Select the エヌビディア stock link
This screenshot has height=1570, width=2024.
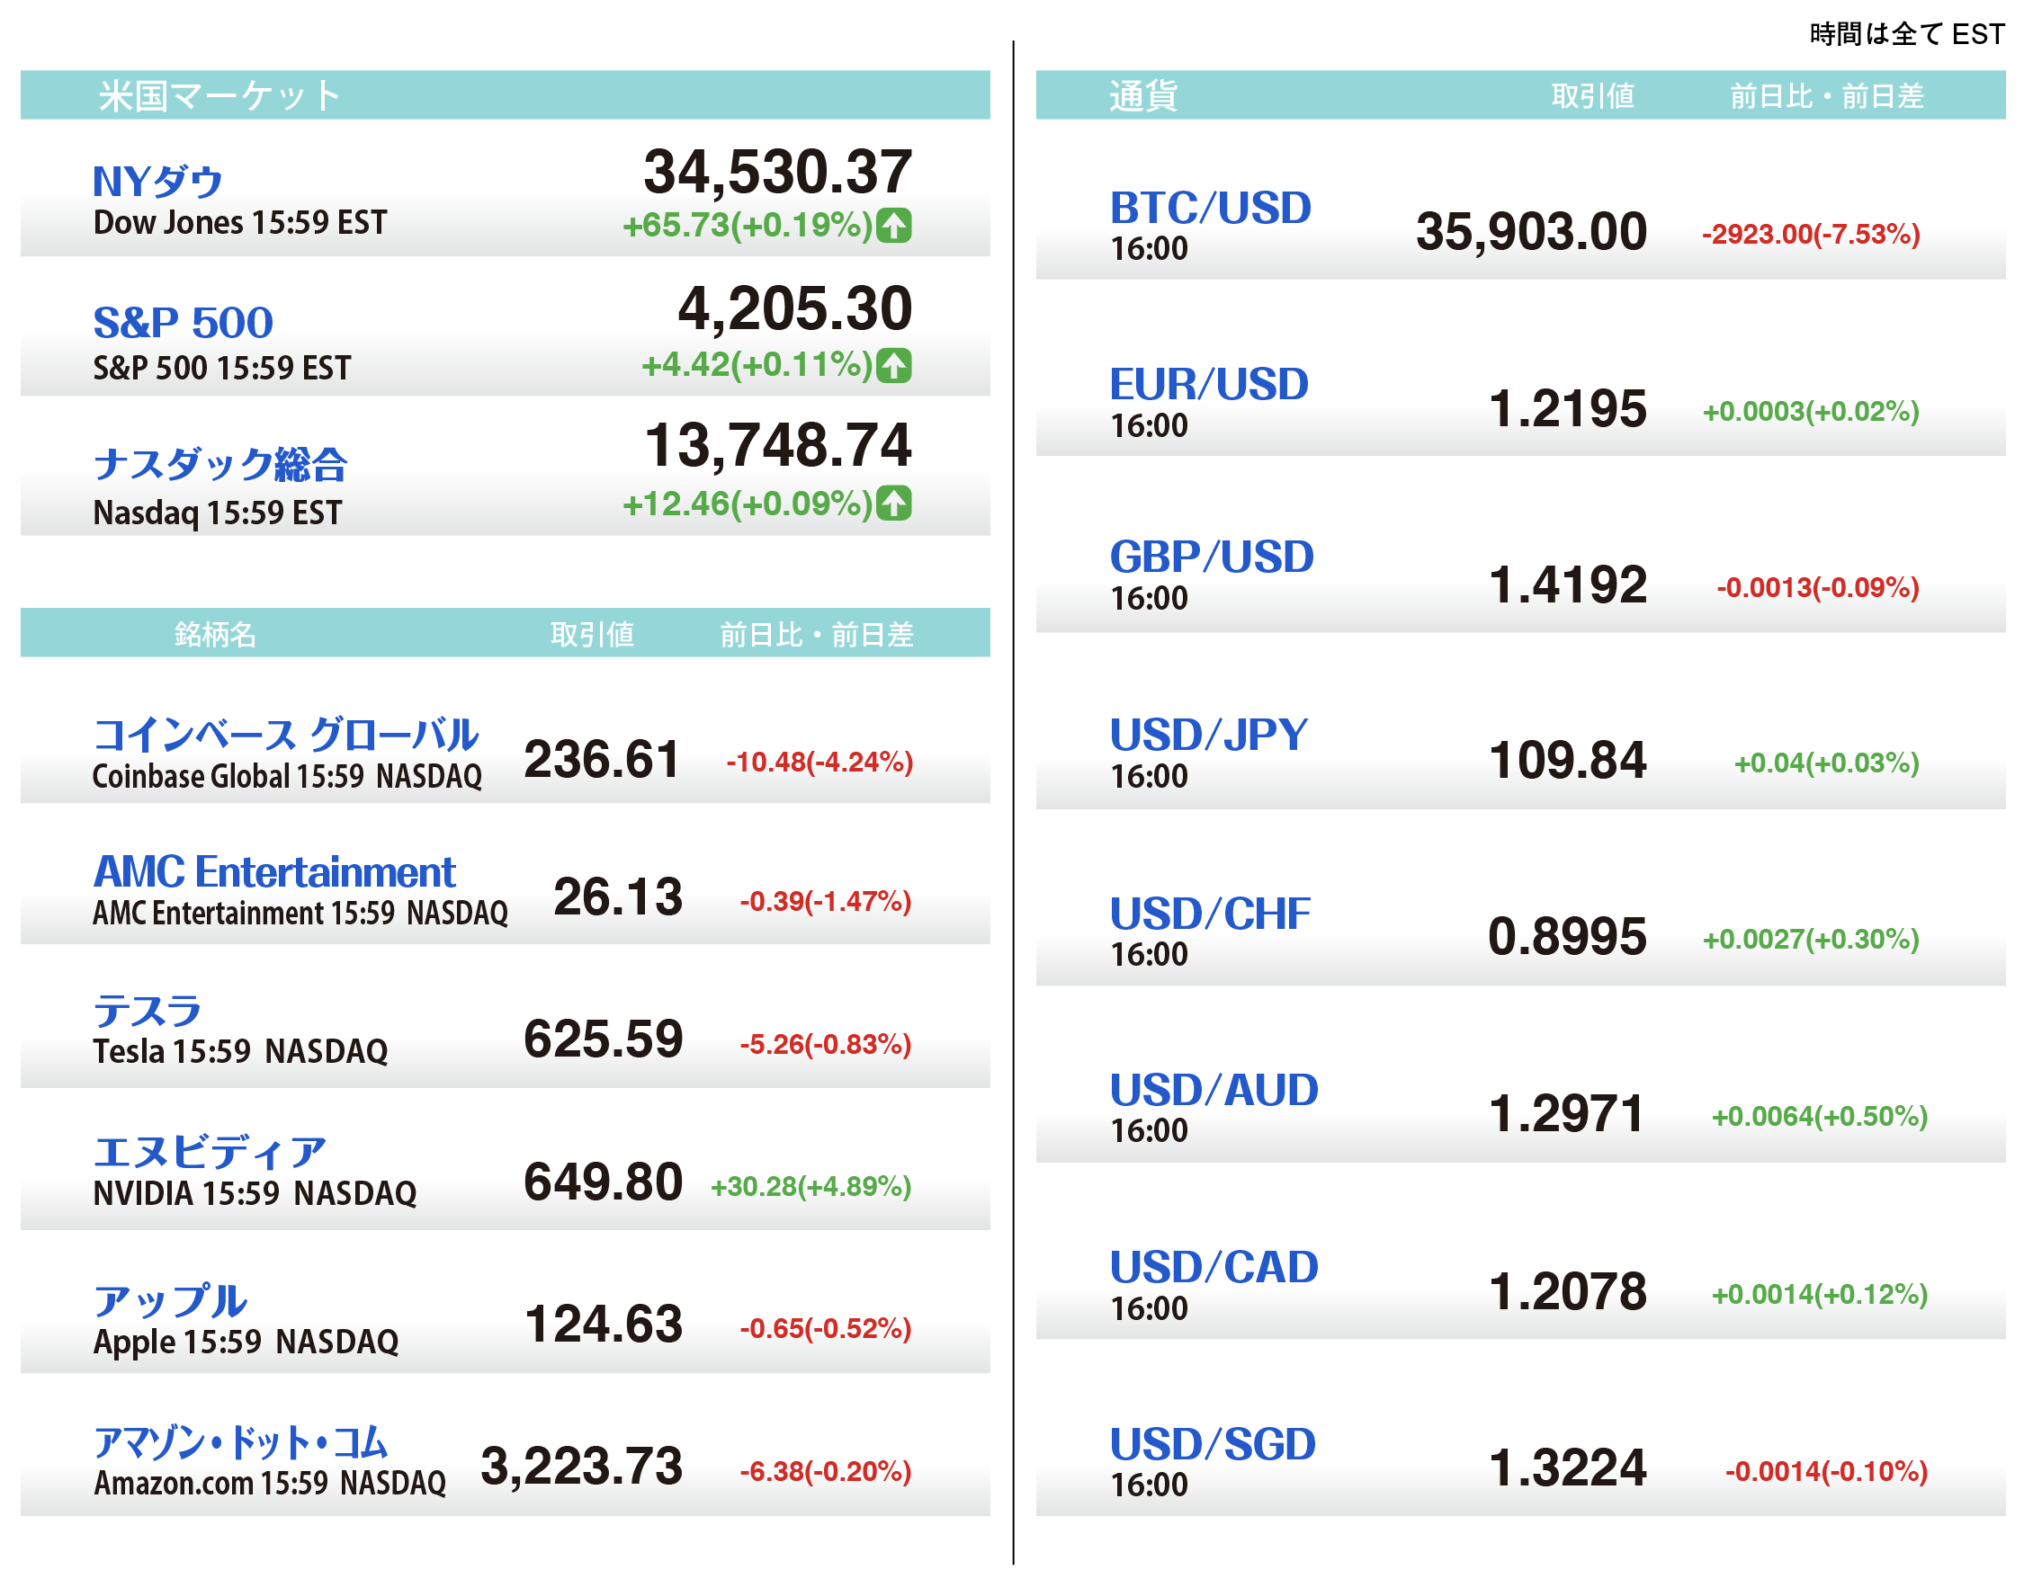[x=210, y=1152]
